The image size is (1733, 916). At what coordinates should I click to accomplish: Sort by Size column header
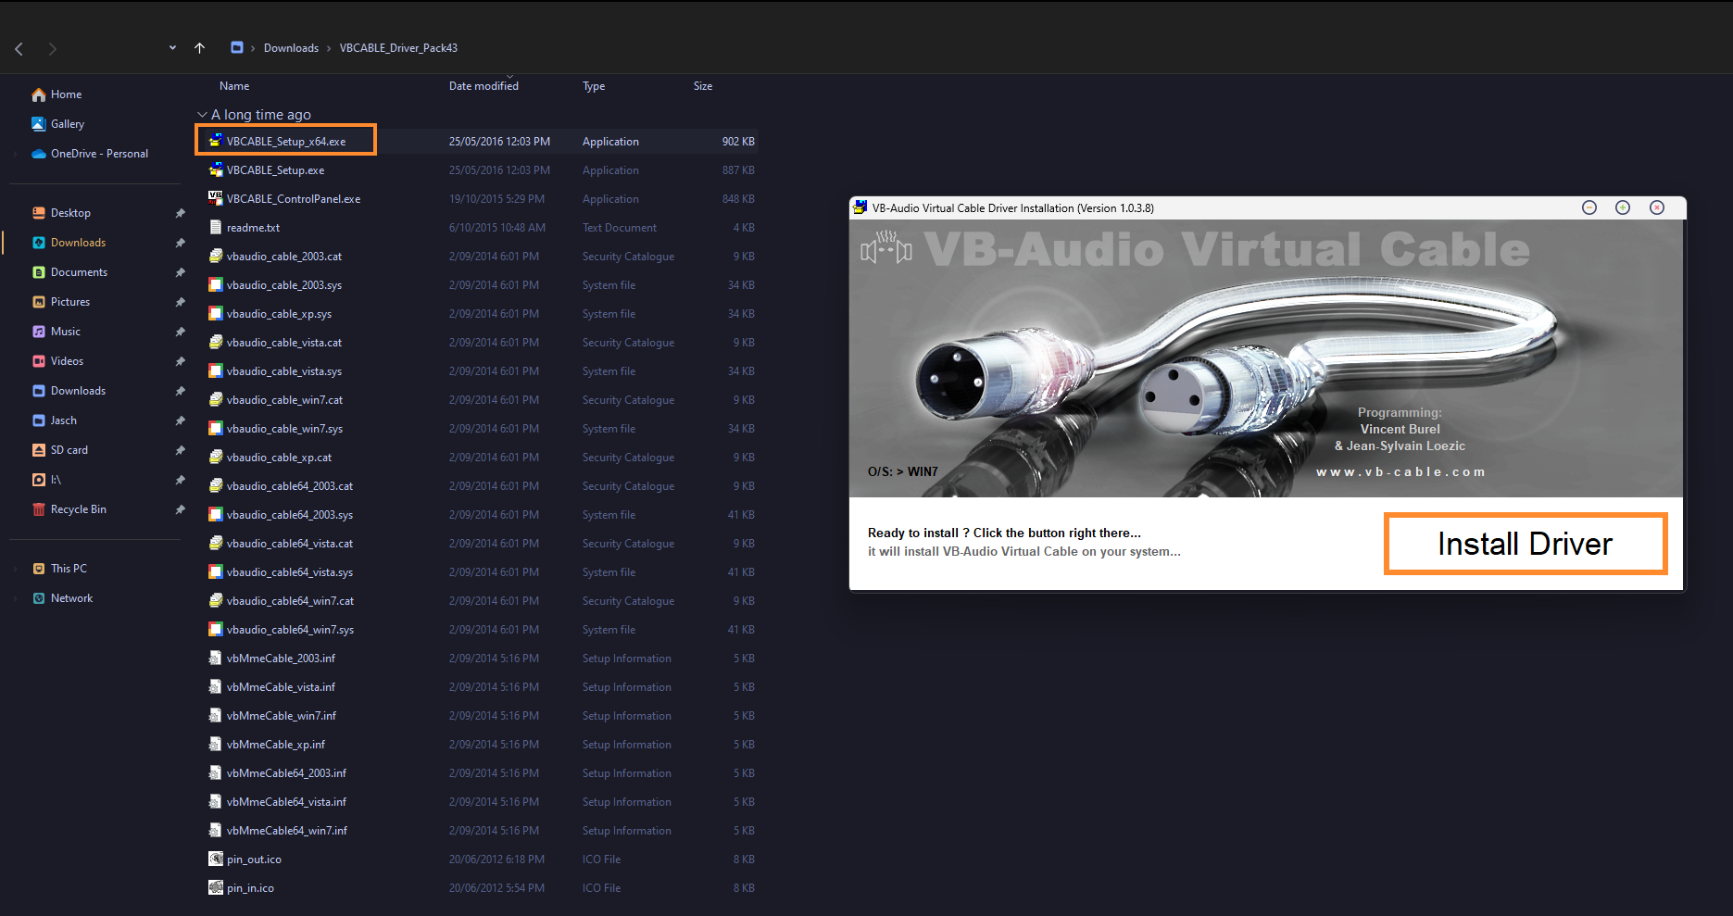(703, 86)
